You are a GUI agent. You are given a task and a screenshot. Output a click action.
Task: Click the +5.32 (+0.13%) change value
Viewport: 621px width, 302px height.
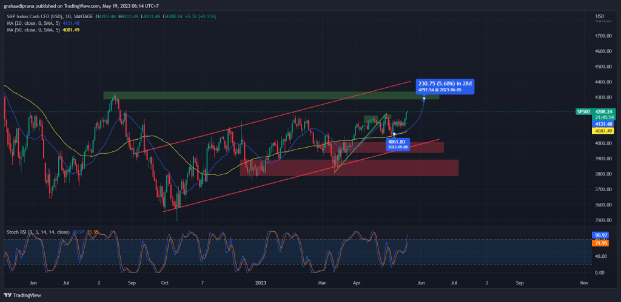click(x=201, y=16)
